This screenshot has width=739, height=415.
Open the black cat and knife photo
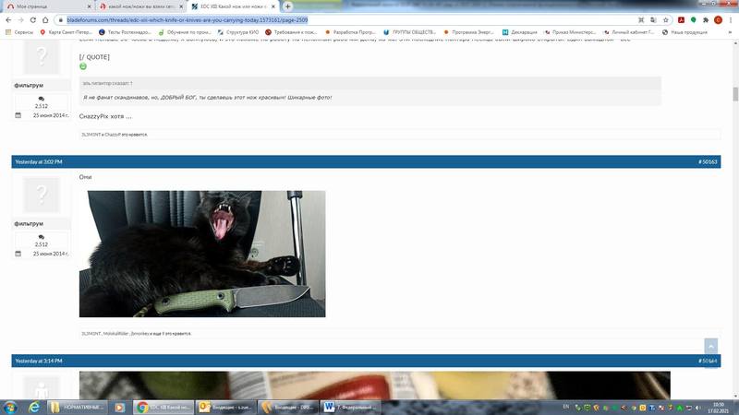pyautogui.click(x=202, y=254)
